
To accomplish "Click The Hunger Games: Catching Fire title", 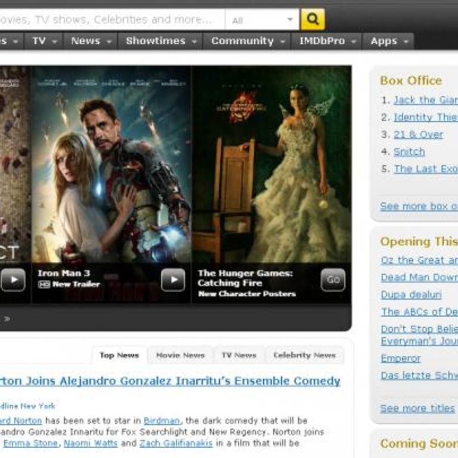I will pos(245,278).
